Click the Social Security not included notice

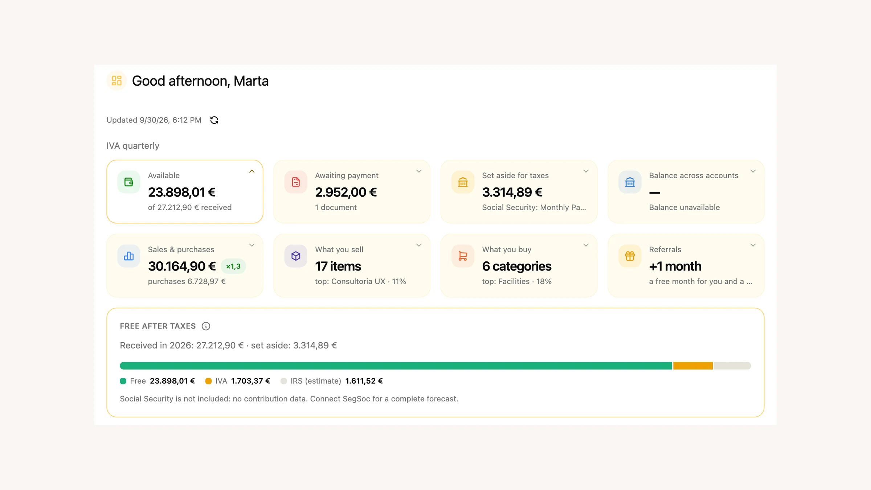[x=289, y=399]
